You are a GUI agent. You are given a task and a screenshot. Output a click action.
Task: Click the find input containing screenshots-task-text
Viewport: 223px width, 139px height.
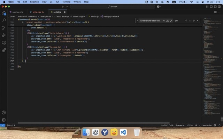click(x=150, y=21)
